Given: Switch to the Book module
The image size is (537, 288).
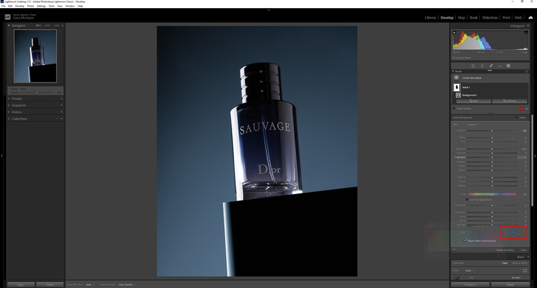Looking at the screenshot, I should pos(473,17).
